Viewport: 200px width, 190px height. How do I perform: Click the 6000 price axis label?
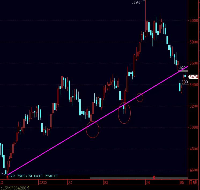click(x=194, y=21)
